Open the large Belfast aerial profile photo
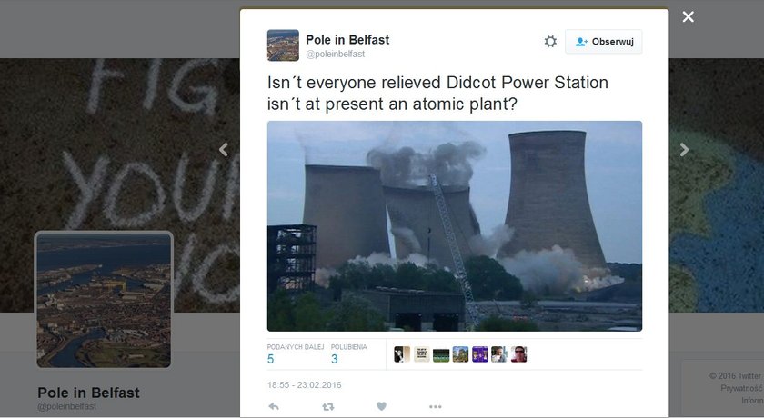Viewport: 764px width, 418px height. pos(104,299)
